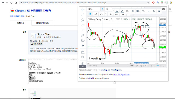The width and height of the screenshot is (175, 109).
Task: Select the magnet tool in chart sidebar
Action: click(83, 63)
